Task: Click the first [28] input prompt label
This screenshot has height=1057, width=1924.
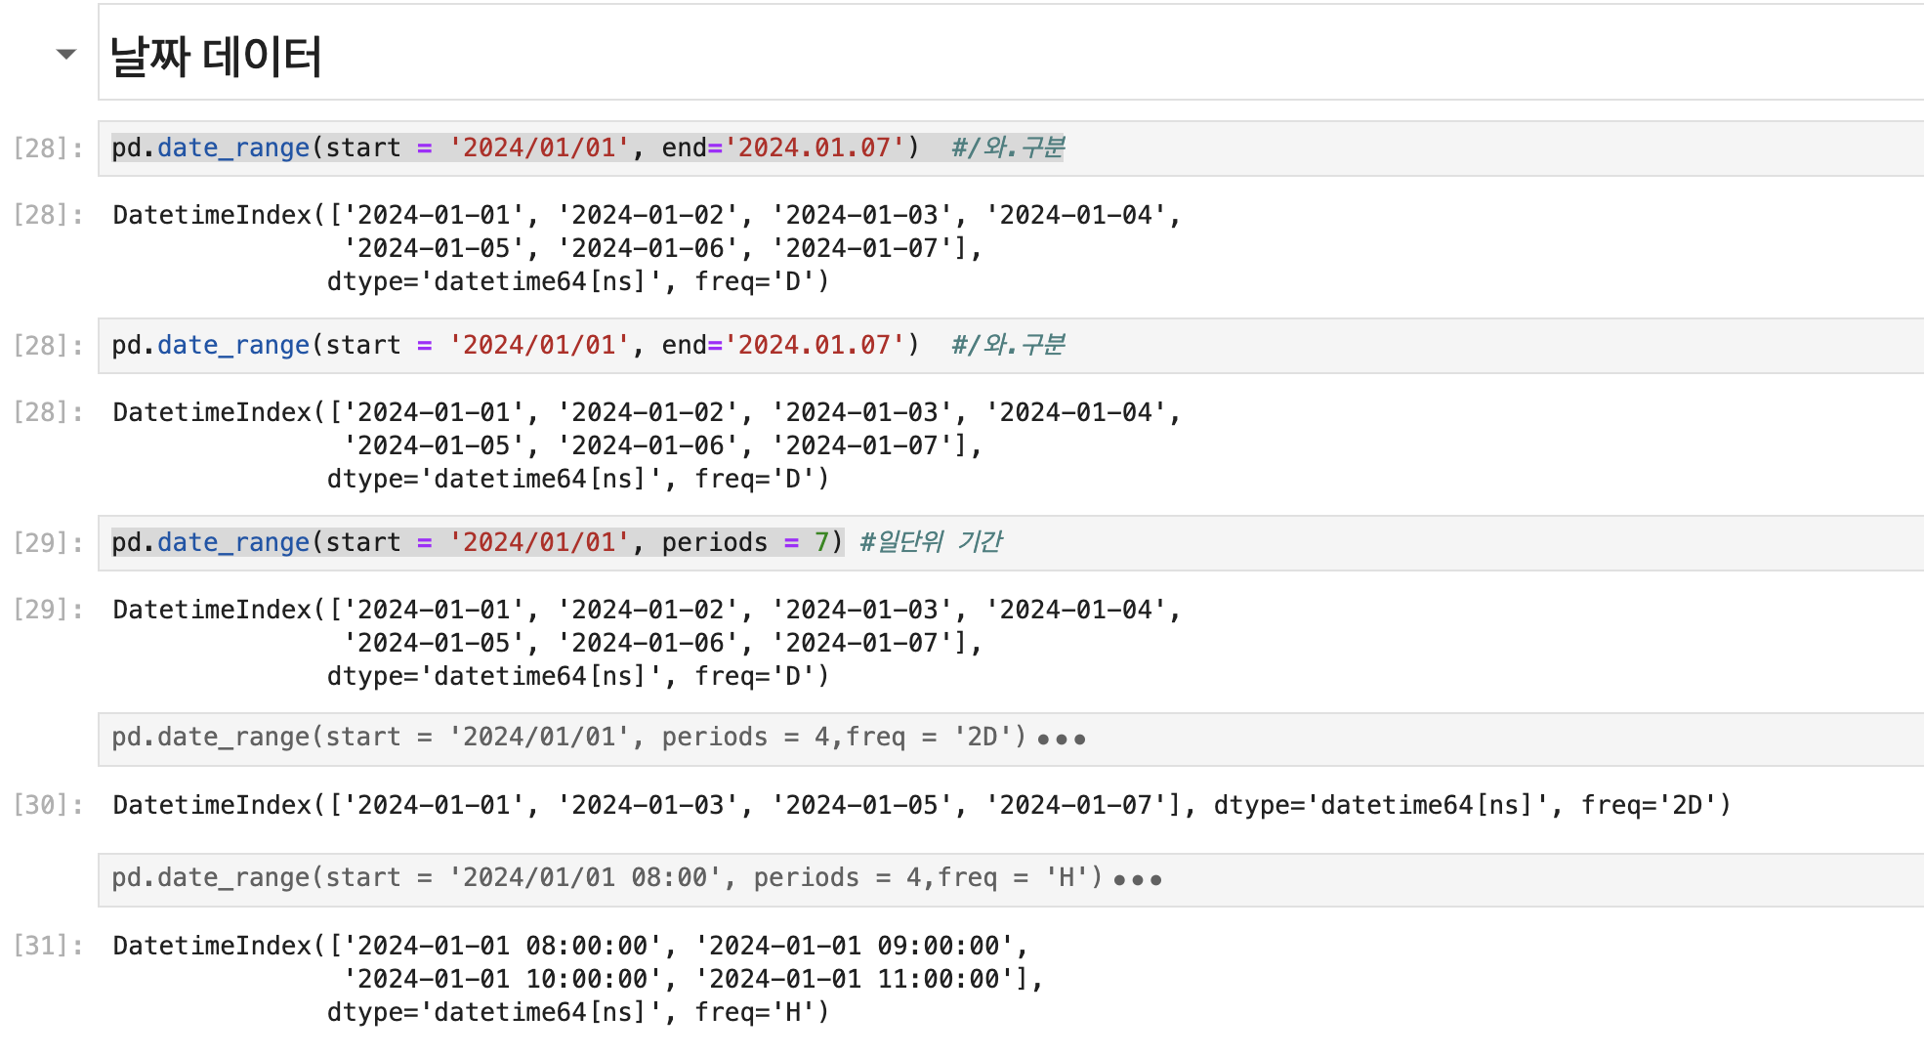Action: 48,148
